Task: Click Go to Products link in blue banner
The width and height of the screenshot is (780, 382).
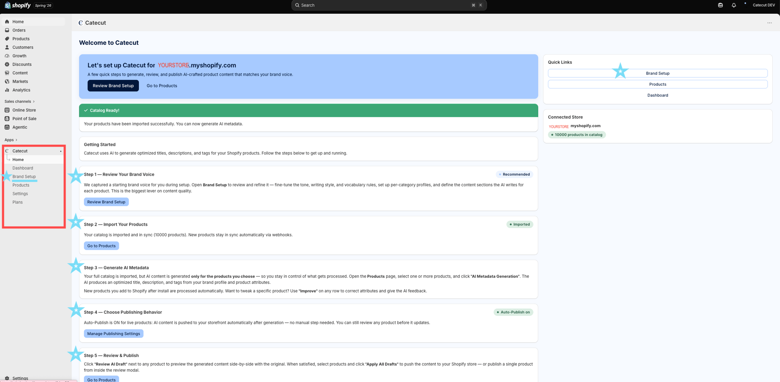Action: click(x=162, y=86)
